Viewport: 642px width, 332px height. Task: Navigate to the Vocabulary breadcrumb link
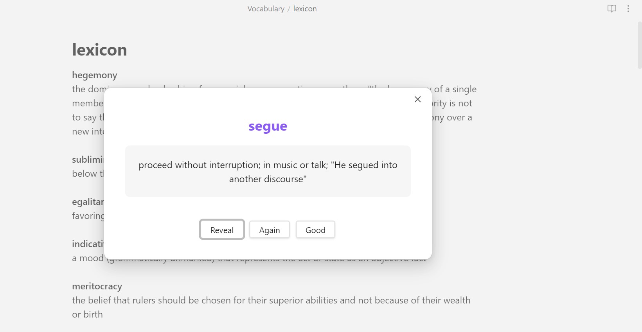pos(266,8)
